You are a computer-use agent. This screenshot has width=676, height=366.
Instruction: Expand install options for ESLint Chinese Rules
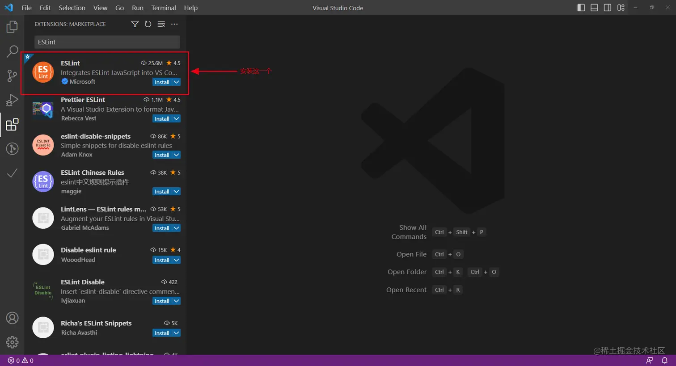click(x=177, y=192)
